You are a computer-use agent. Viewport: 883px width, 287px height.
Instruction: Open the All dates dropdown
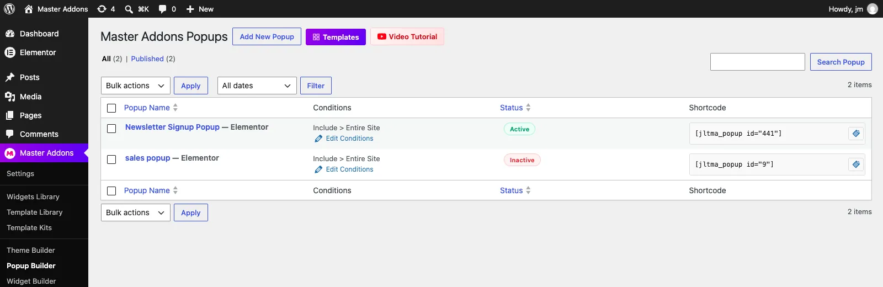coord(257,86)
